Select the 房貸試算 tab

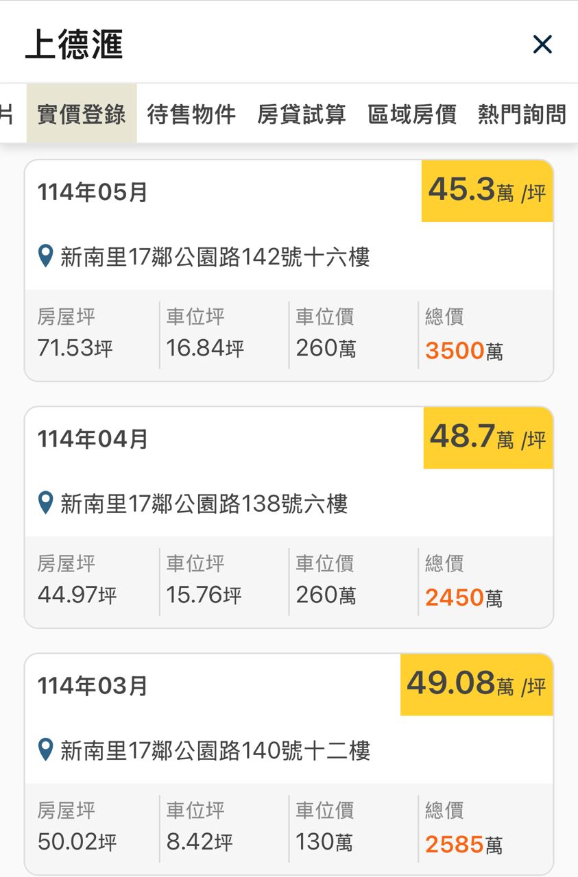pos(302,114)
